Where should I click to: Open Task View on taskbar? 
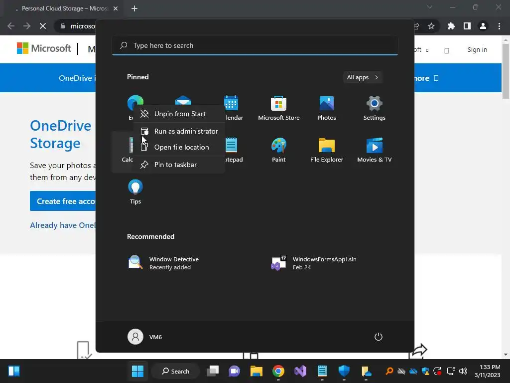[x=213, y=371]
